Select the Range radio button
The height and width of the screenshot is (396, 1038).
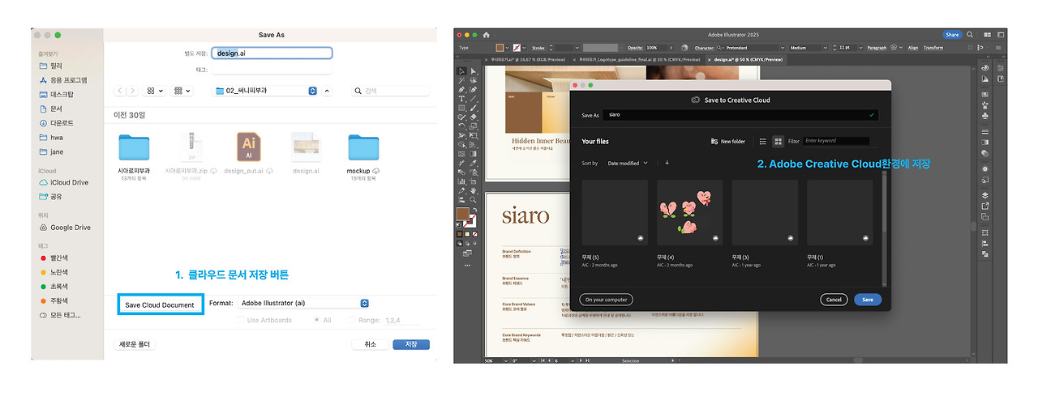pos(353,321)
